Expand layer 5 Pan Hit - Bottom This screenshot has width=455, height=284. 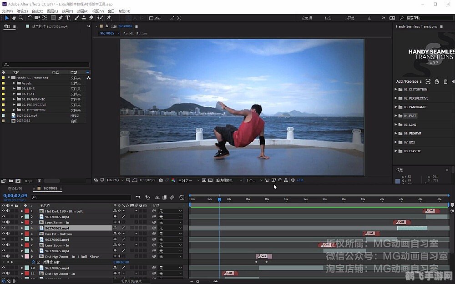point(22,234)
